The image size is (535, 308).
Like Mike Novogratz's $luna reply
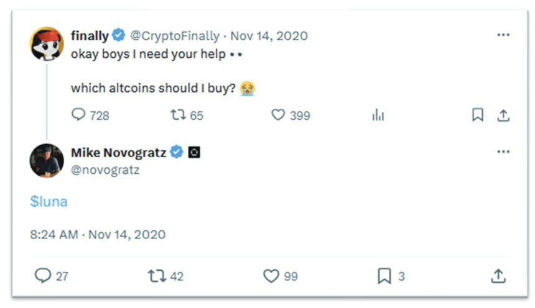coord(271,276)
